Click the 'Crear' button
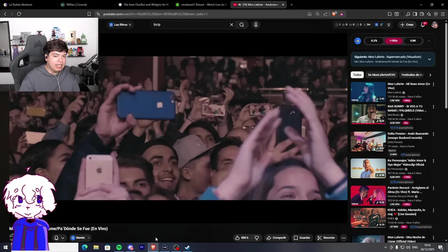 coord(407,25)
